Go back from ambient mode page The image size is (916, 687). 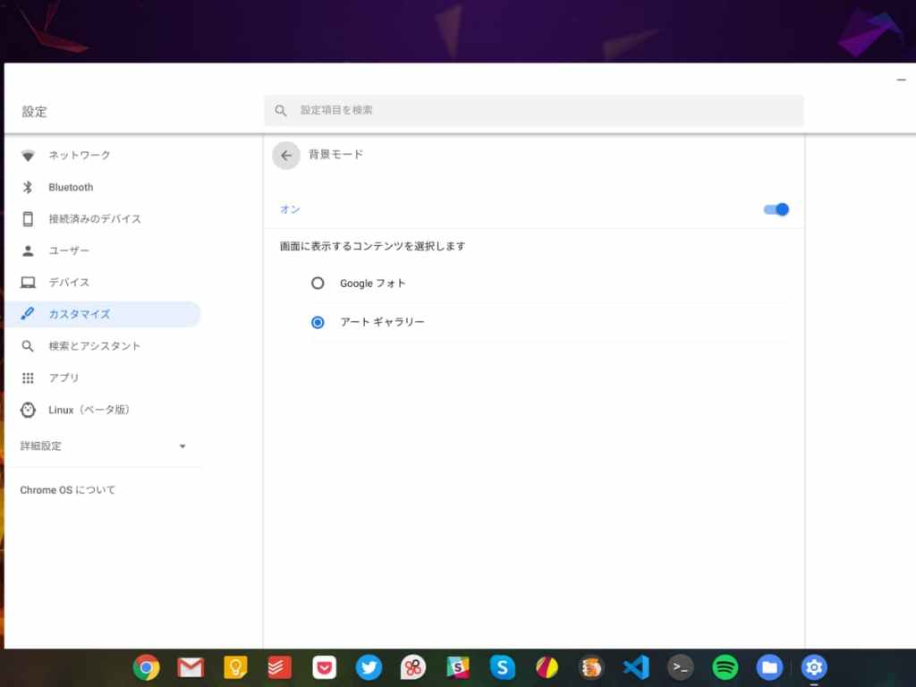[x=285, y=155]
